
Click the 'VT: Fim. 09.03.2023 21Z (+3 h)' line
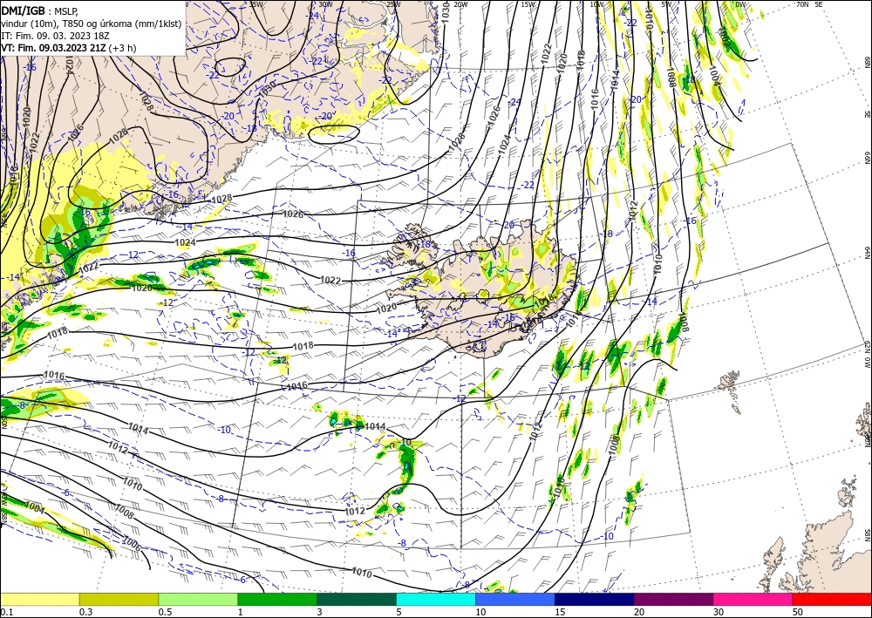pos(68,48)
